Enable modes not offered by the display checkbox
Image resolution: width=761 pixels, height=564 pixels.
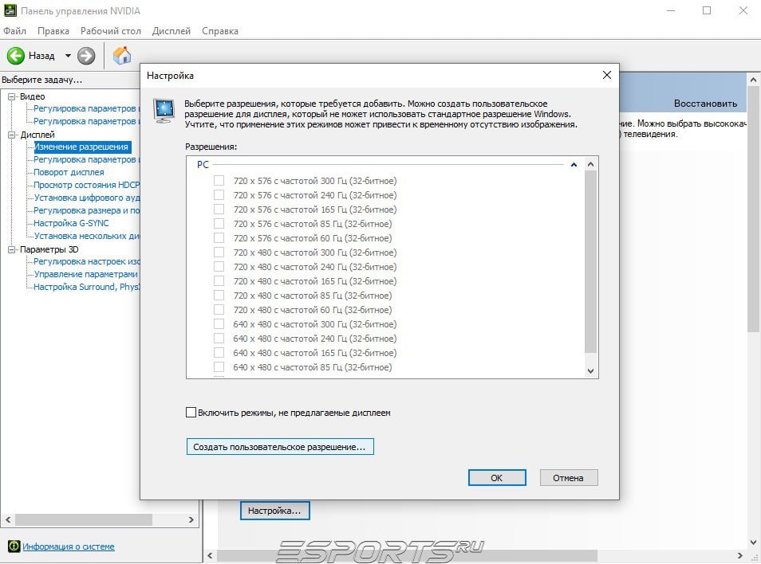click(x=191, y=413)
